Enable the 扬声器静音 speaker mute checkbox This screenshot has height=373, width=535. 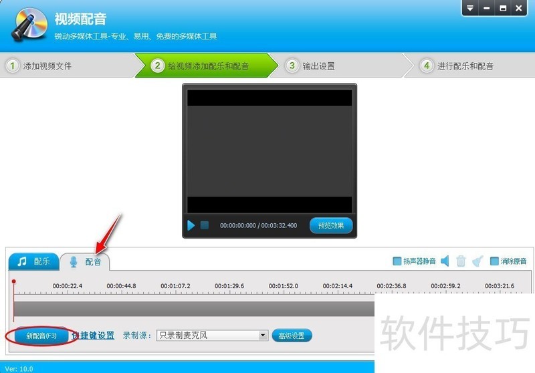[x=397, y=261]
